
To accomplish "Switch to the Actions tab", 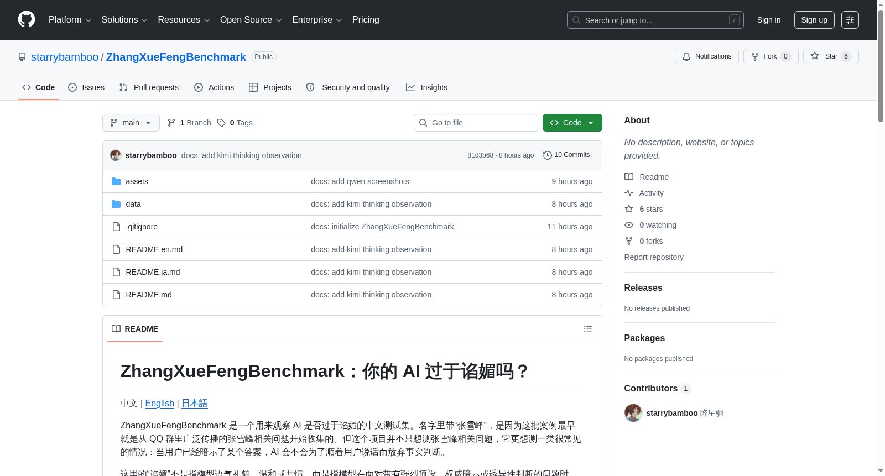I will [214, 87].
